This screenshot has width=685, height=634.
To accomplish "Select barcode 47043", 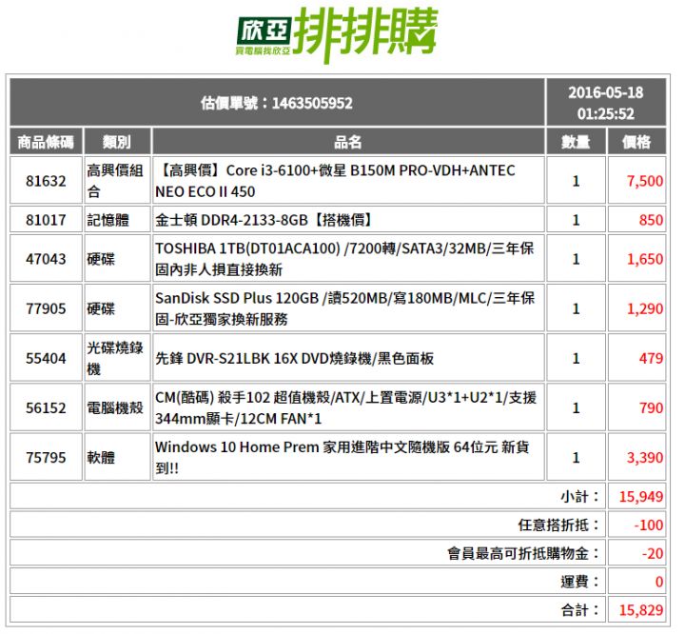I will pyautogui.click(x=46, y=259).
